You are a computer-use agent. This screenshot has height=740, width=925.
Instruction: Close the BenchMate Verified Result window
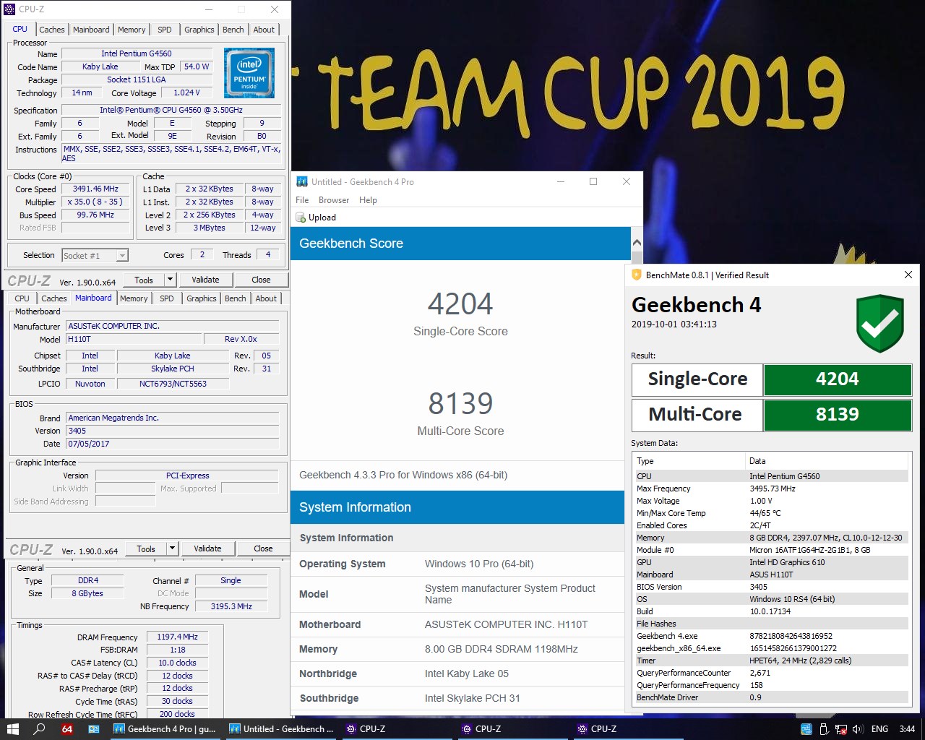(x=908, y=275)
